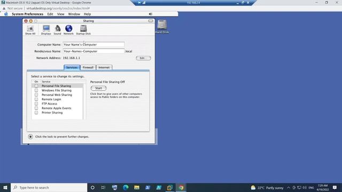The image size is (342, 192).
Task: Enable Printer Sharing checkbox
Action: (36, 113)
